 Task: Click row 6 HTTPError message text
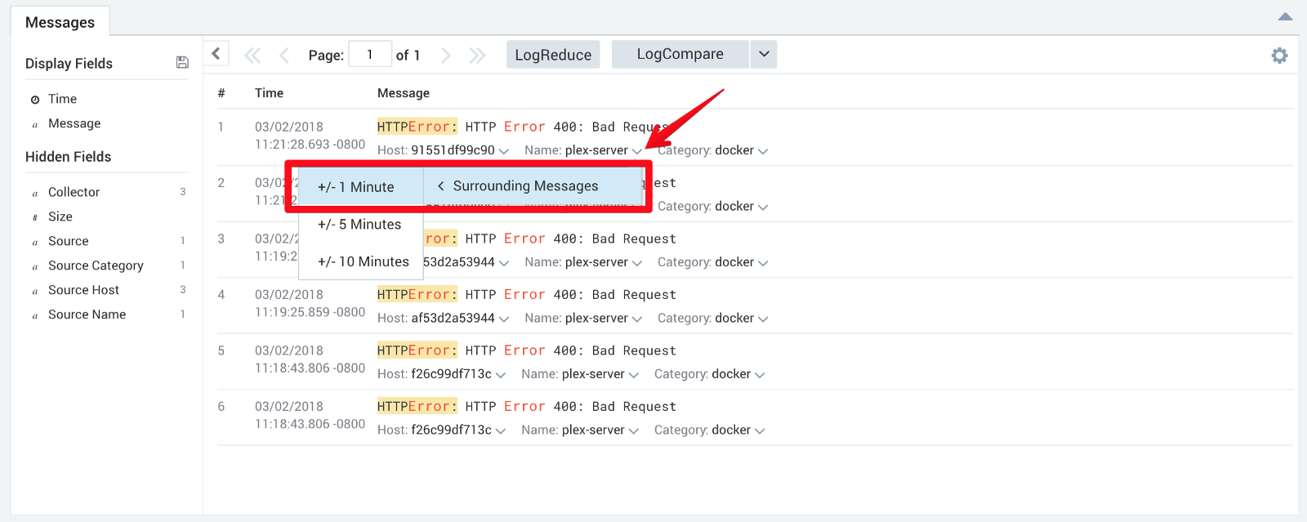coord(527,406)
